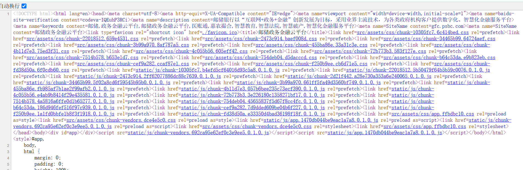Open app.1470db044be9eac1a7a8 js link with rel=preload

[x=321, y=120]
